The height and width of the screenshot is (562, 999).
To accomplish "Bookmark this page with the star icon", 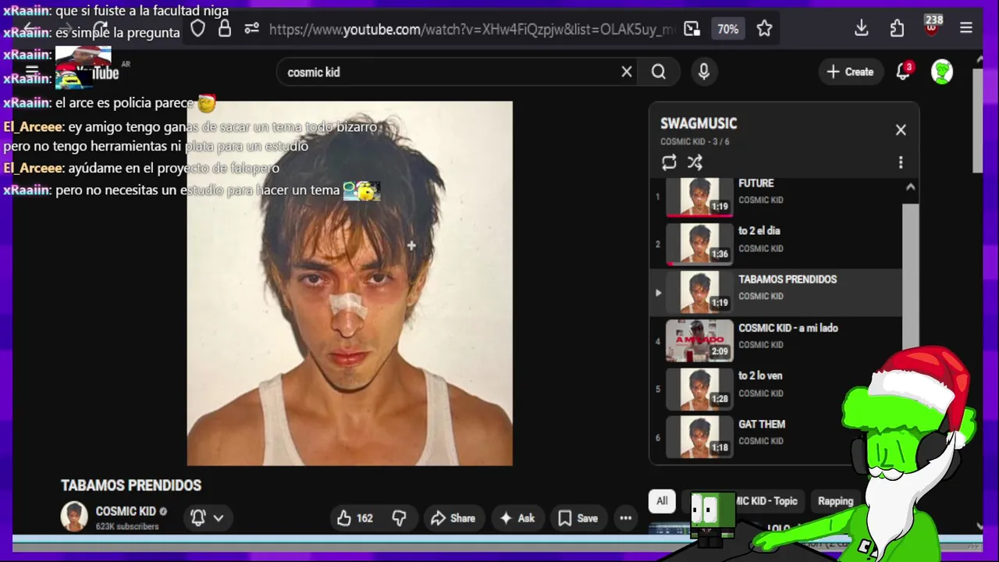I will click(764, 29).
